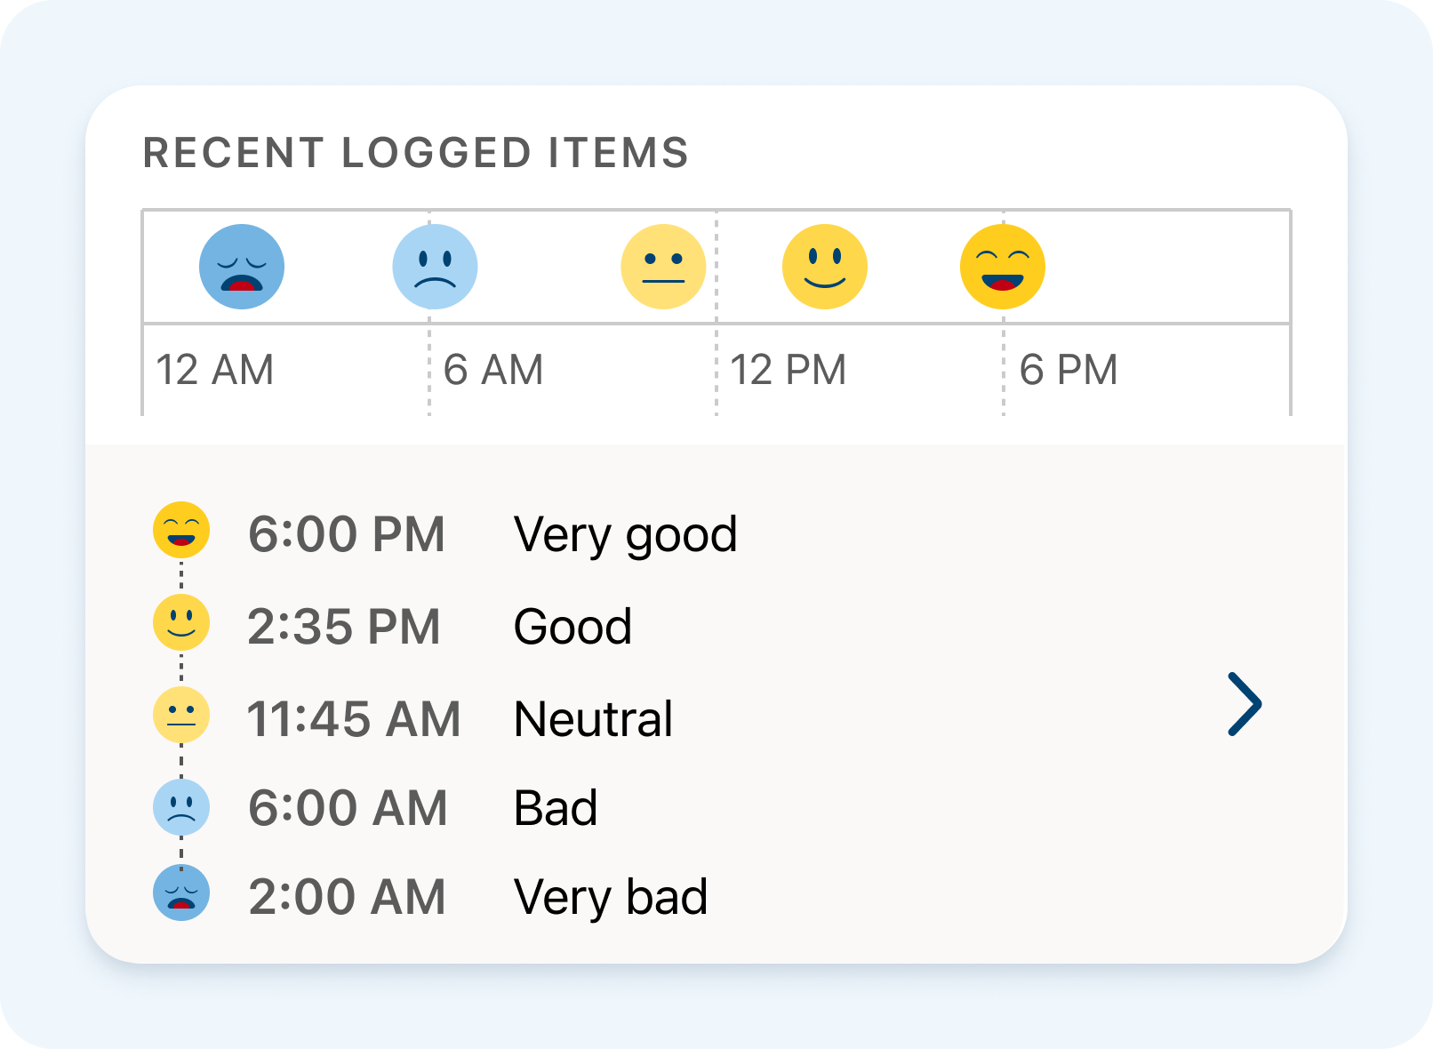1433x1049 pixels.
Task: Click the smiley icon beside 2:35 PM
Action: pyautogui.click(x=181, y=622)
